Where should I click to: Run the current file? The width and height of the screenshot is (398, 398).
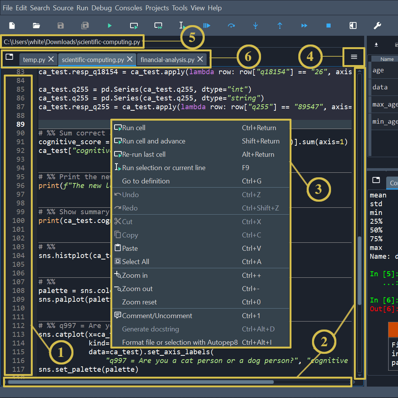click(110, 25)
